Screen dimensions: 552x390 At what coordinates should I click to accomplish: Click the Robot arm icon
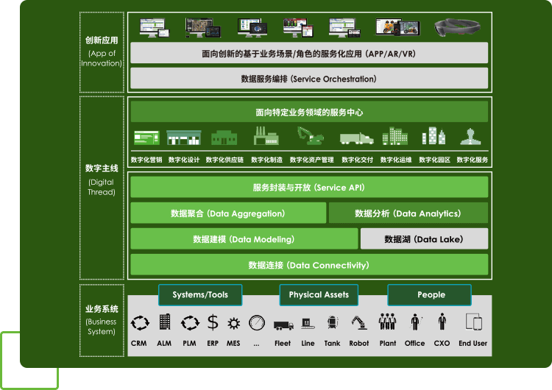point(359,322)
